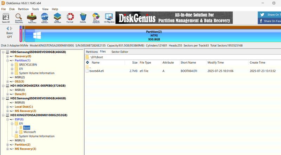Select the MSR(2) partition in tree
Image resolution: width=281 pixels, height=155 pixels.
[20, 77]
